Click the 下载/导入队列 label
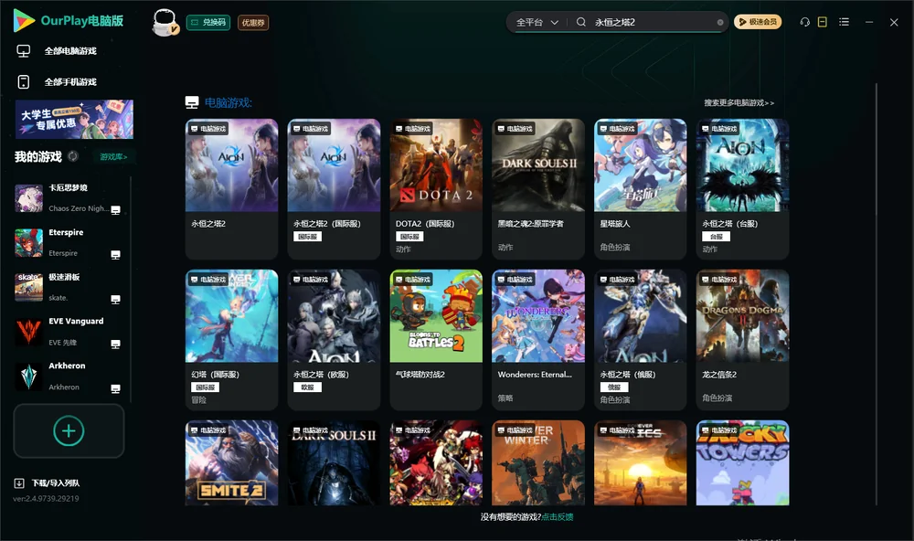This screenshot has height=541, width=914. [56, 483]
